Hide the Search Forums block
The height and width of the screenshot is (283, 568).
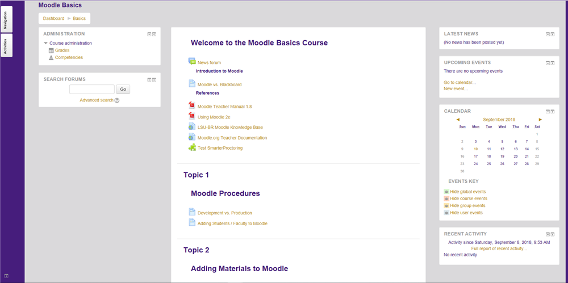149,79
